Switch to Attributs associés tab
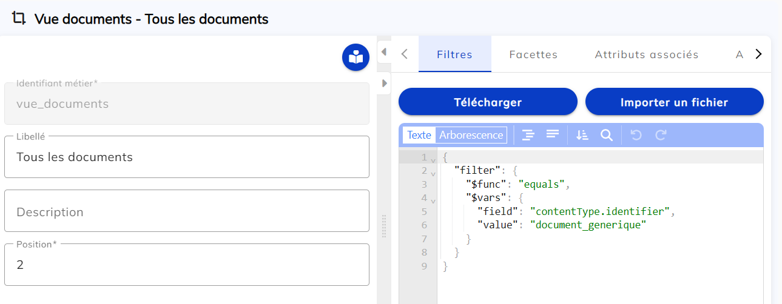782x304 pixels. 646,55
